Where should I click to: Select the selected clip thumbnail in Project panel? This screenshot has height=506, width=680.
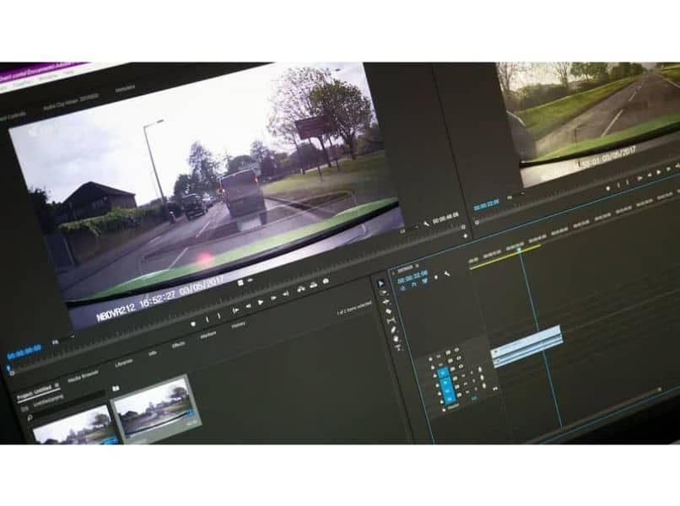tap(155, 407)
